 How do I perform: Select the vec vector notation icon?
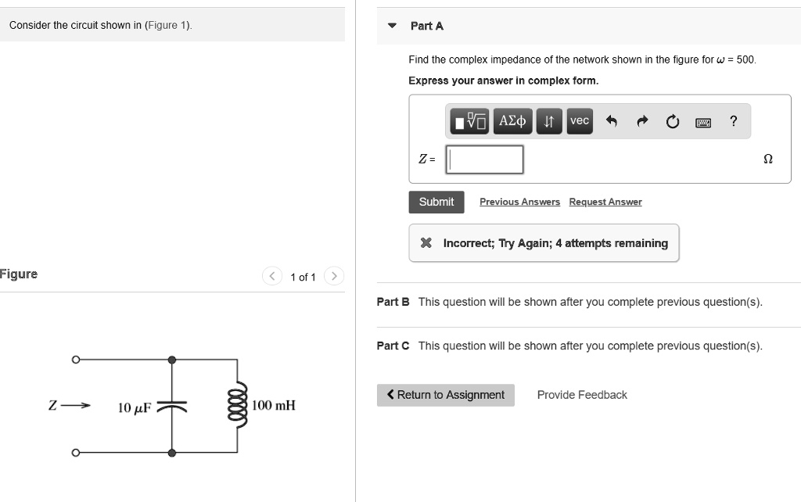(579, 121)
